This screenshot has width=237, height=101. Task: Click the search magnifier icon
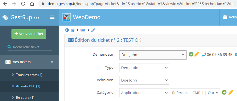coord(9,47)
